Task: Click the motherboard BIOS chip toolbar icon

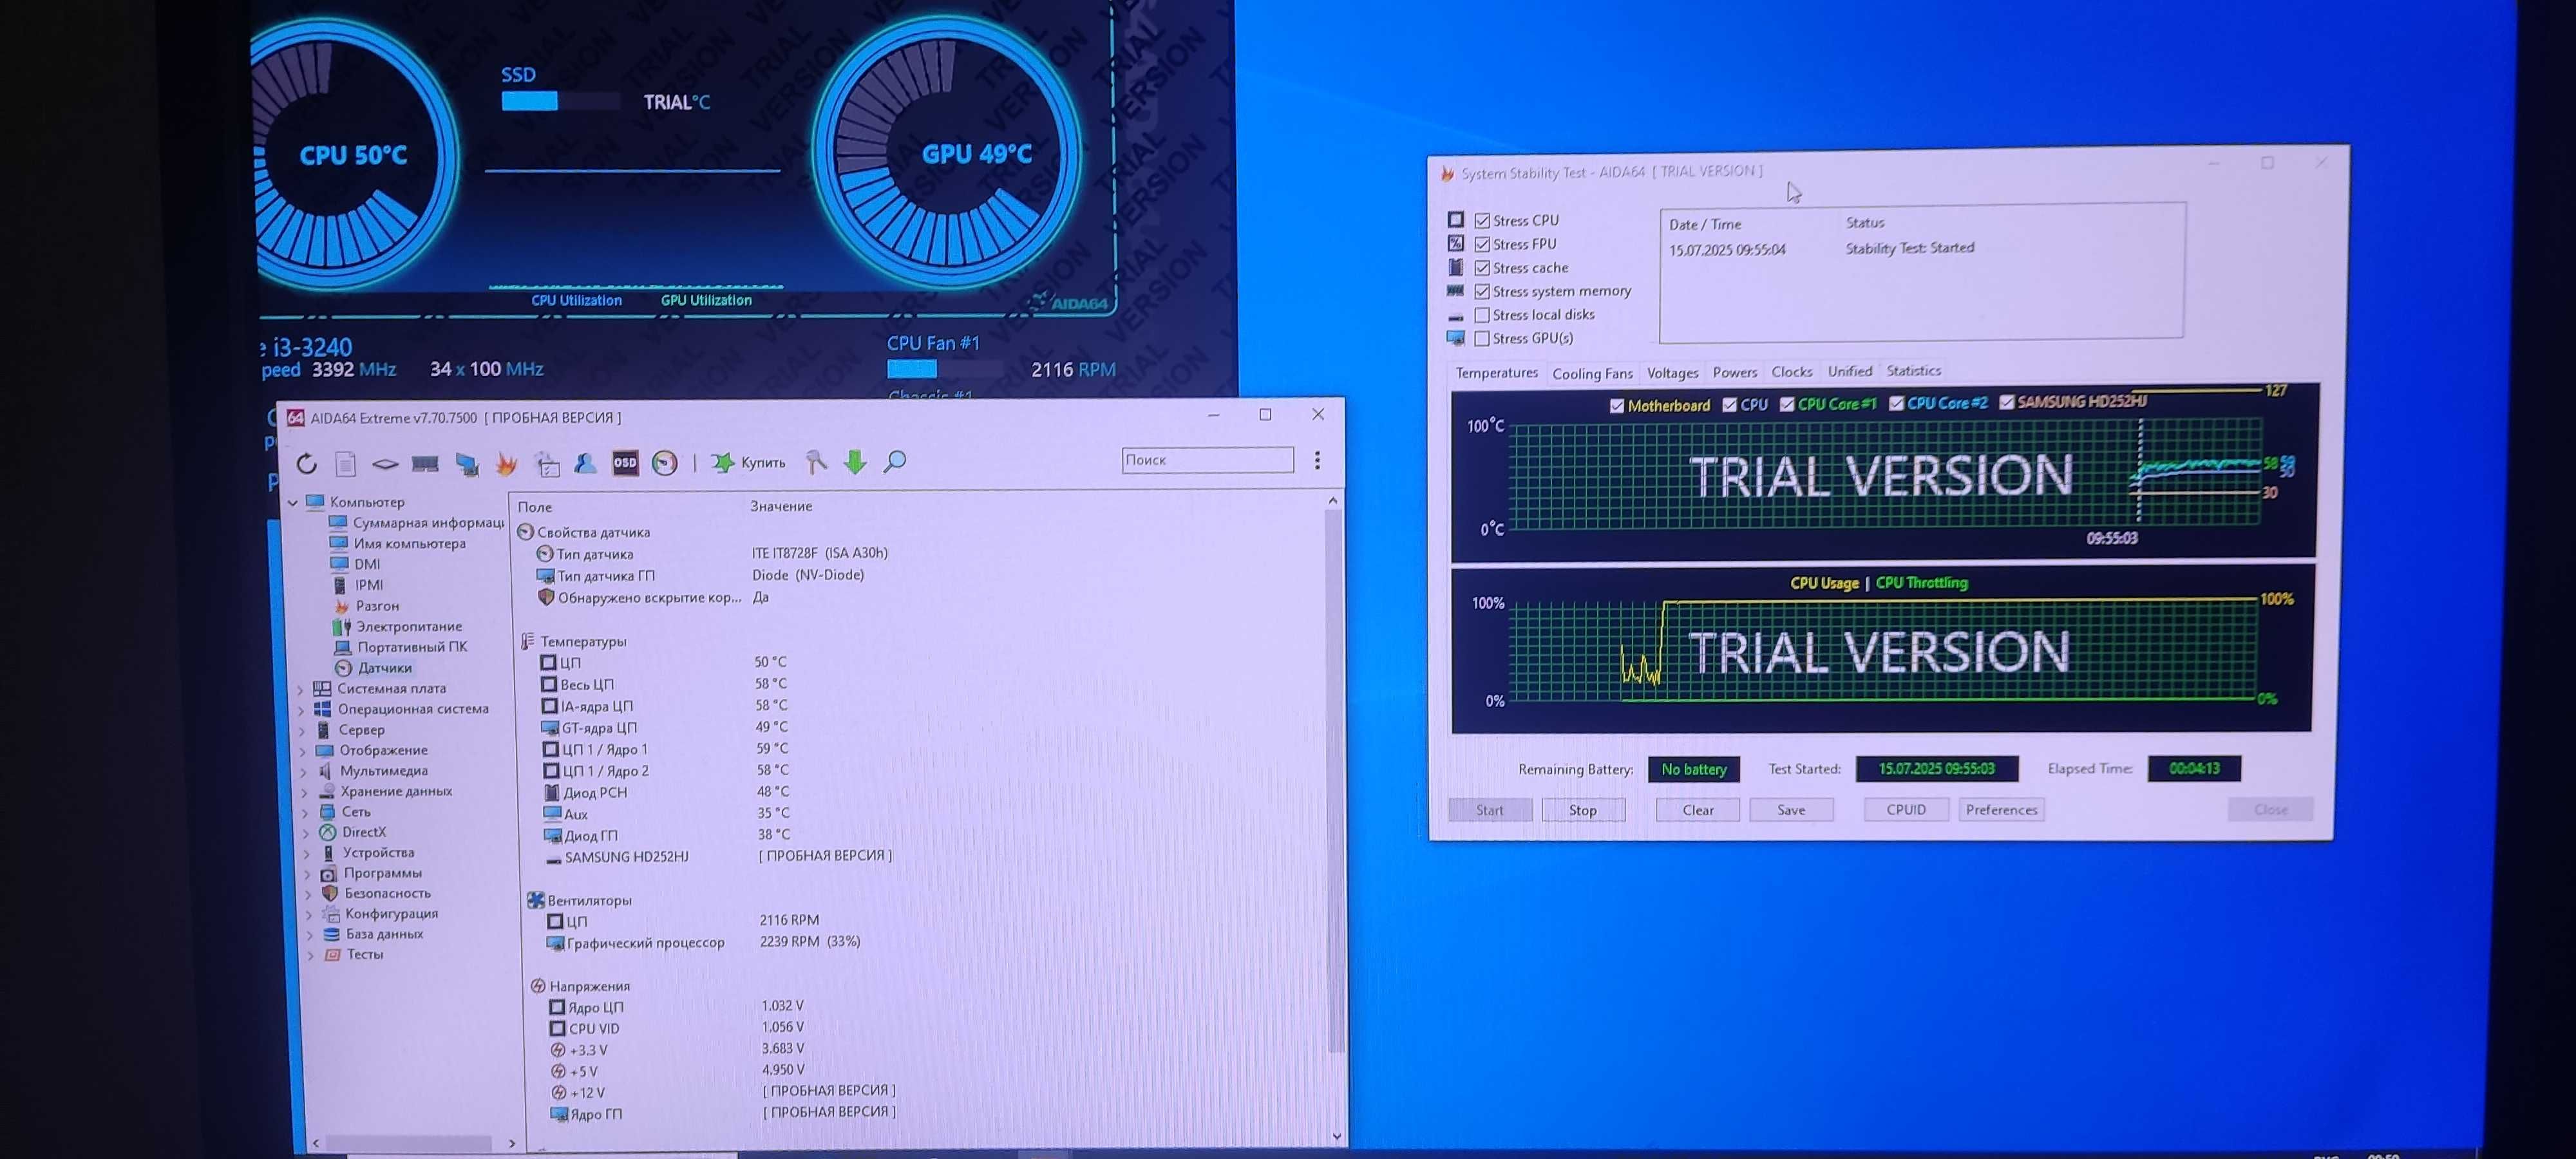Action: pyautogui.click(x=385, y=463)
